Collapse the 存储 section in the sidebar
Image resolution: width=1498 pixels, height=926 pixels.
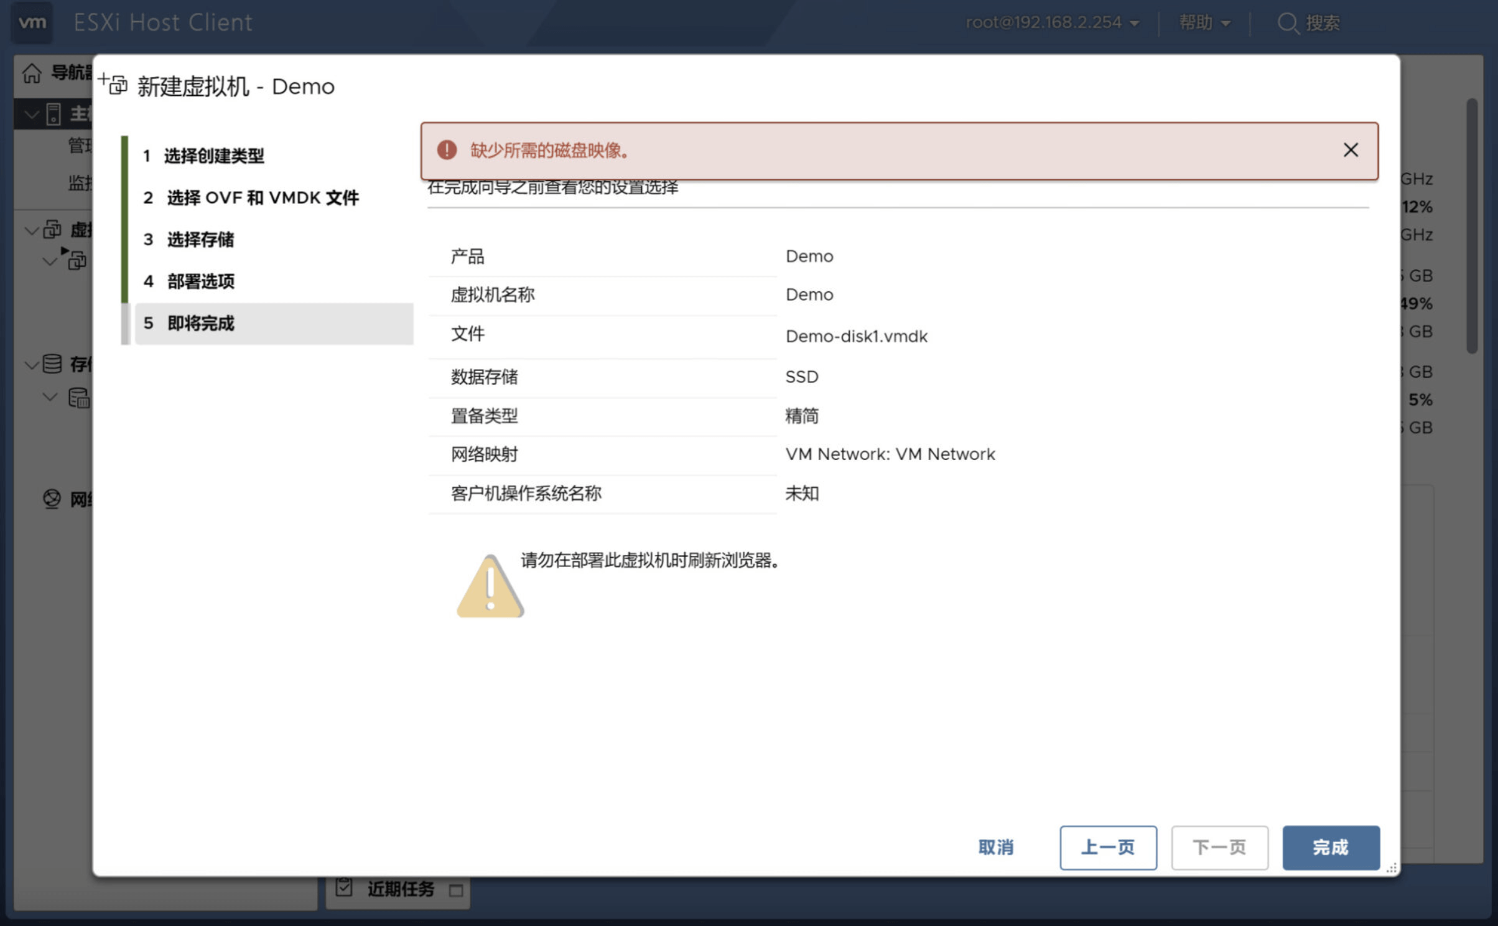(30, 364)
